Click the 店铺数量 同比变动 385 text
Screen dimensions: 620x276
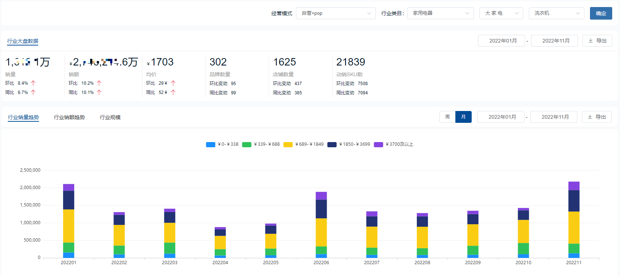coord(287,93)
